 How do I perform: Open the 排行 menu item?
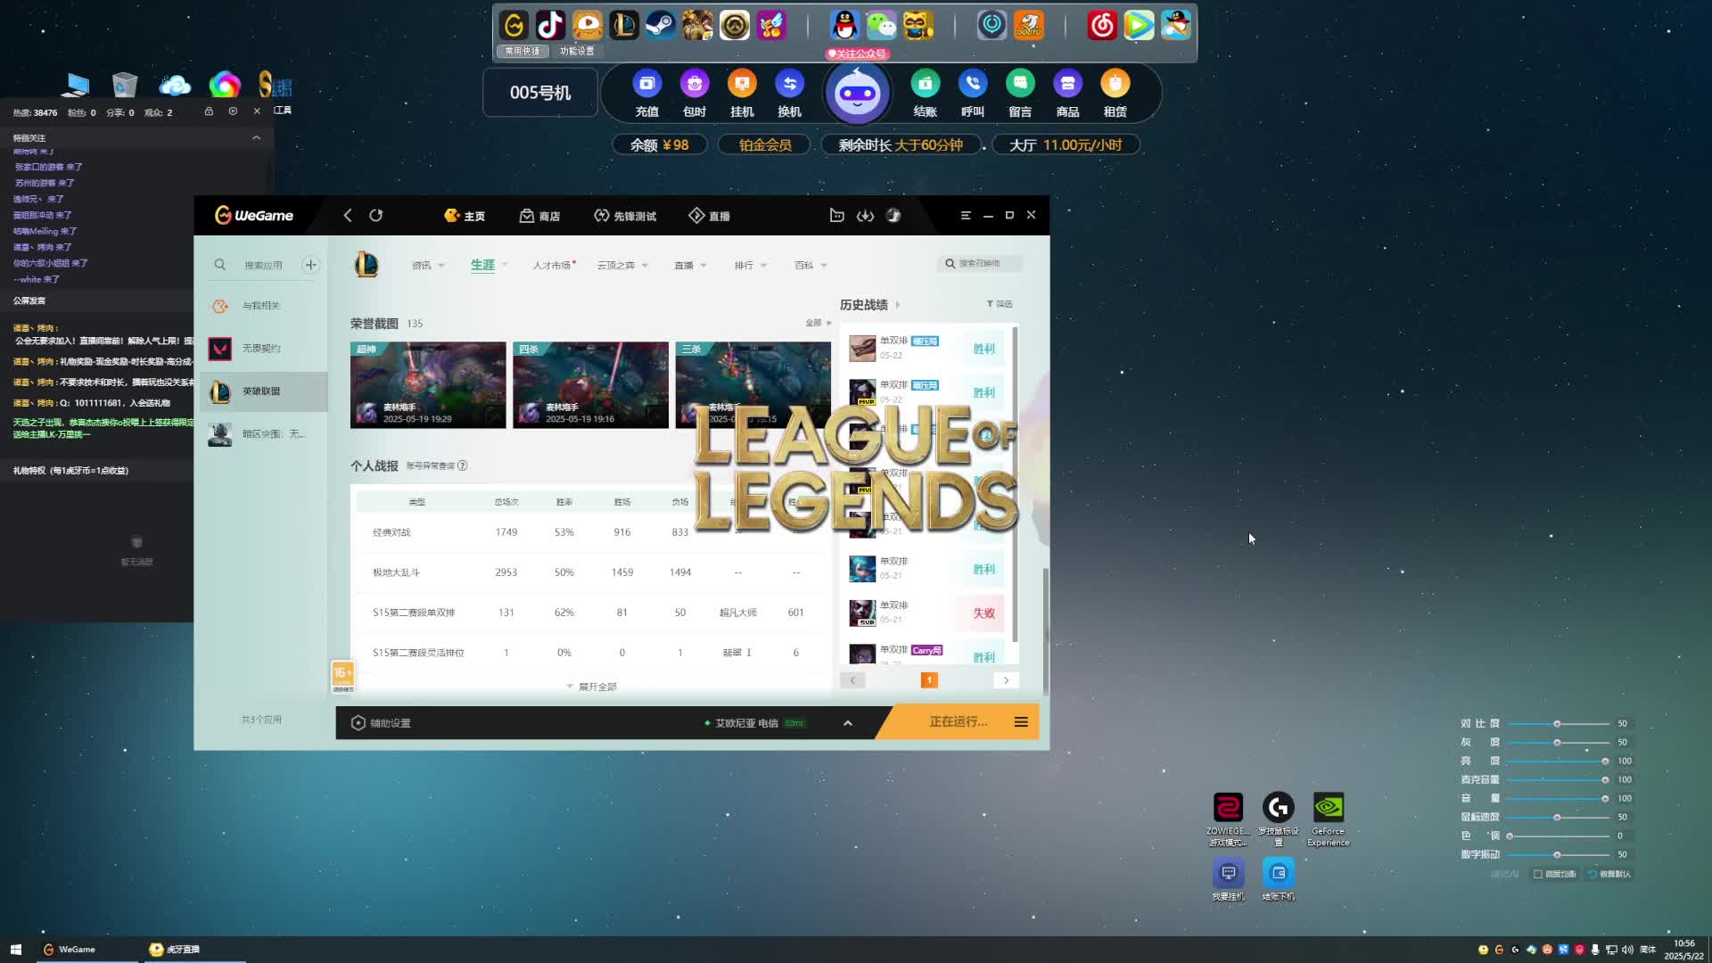744,265
